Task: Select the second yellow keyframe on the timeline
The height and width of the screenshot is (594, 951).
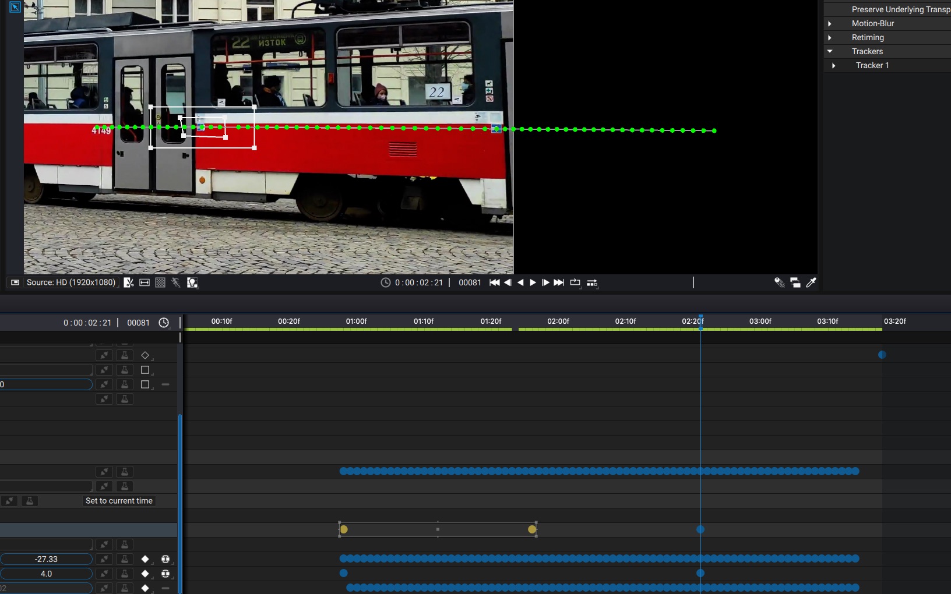Action: click(532, 529)
